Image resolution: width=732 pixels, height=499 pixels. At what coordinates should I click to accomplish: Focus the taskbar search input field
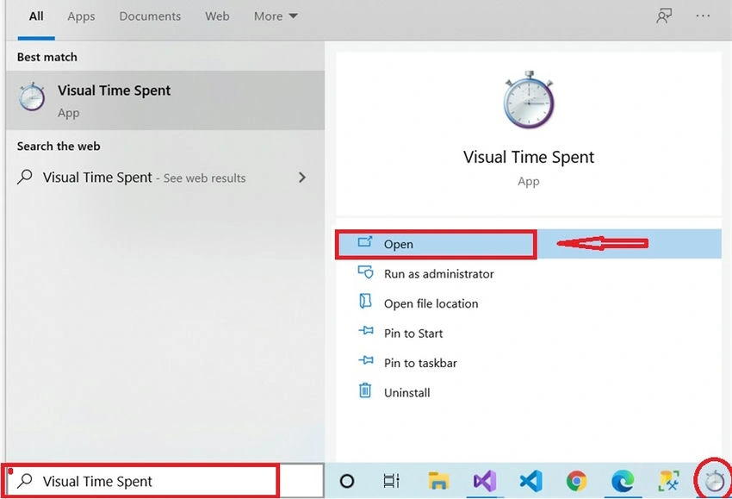click(x=164, y=481)
